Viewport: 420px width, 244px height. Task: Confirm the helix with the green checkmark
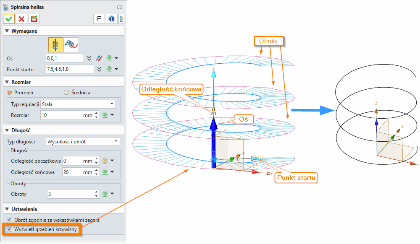[x=9, y=19]
